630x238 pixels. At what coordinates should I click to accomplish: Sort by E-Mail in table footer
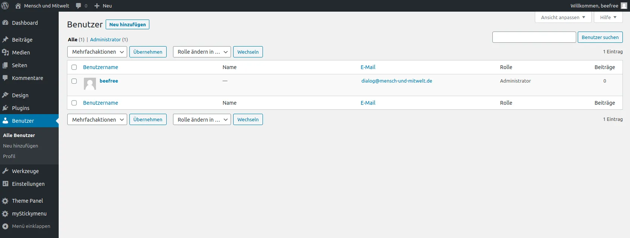(x=368, y=103)
